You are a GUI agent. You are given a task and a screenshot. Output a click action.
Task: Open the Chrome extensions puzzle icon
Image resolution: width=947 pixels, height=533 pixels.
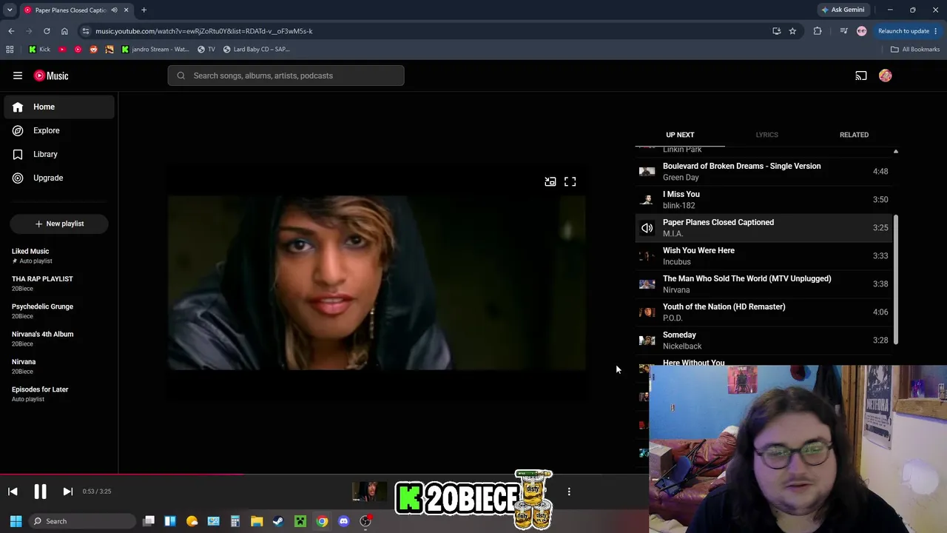click(818, 31)
